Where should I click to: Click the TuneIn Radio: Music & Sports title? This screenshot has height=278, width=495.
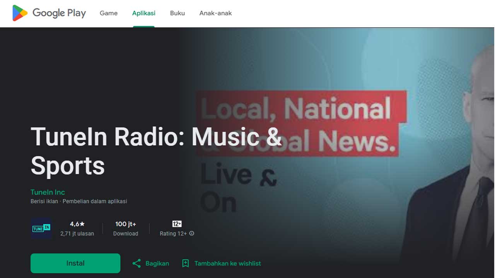(156, 151)
